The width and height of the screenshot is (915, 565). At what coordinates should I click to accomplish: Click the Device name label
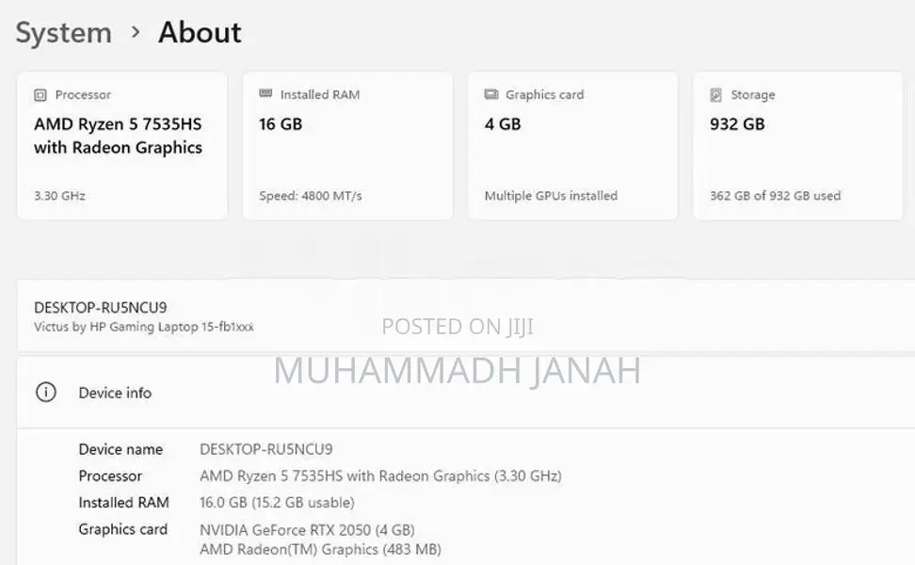(120, 449)
